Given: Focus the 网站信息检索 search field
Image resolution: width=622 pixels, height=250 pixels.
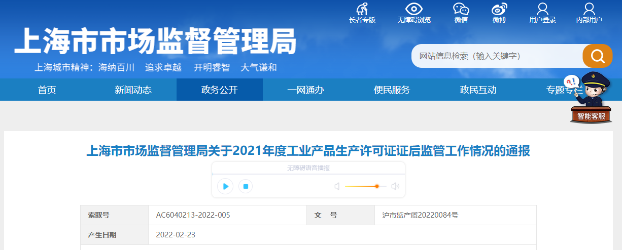Looking at the screenshot, I should click(497, 56).
